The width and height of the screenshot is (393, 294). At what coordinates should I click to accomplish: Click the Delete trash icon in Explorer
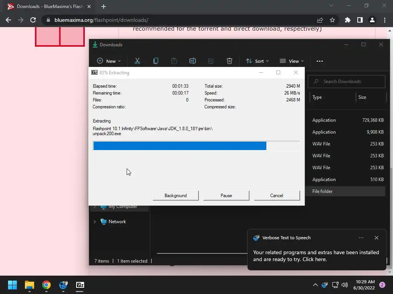230,61
